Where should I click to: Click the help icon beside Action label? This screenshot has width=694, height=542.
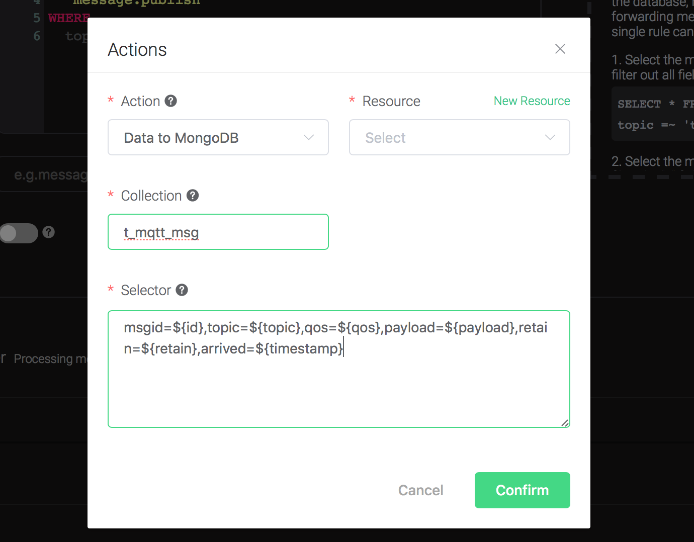171,101
